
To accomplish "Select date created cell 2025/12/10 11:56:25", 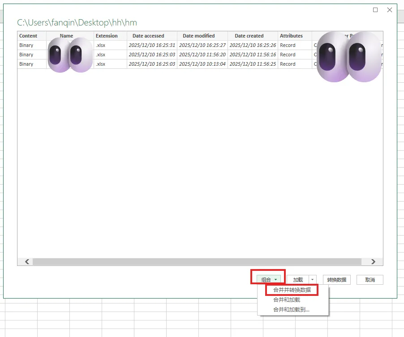I will [253, 64].
